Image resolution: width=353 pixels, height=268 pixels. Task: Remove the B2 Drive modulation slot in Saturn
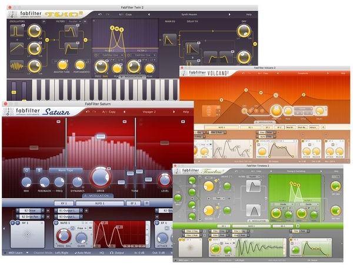(x=43, y=210)
